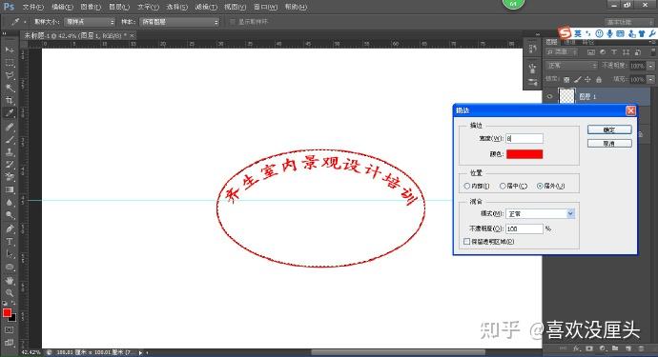Click the type layer filter icon
Screen dimensions: 658x357
pyautogui.click(x=614, y=52)
